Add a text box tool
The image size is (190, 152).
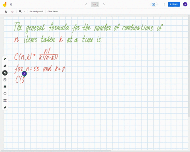5,101
